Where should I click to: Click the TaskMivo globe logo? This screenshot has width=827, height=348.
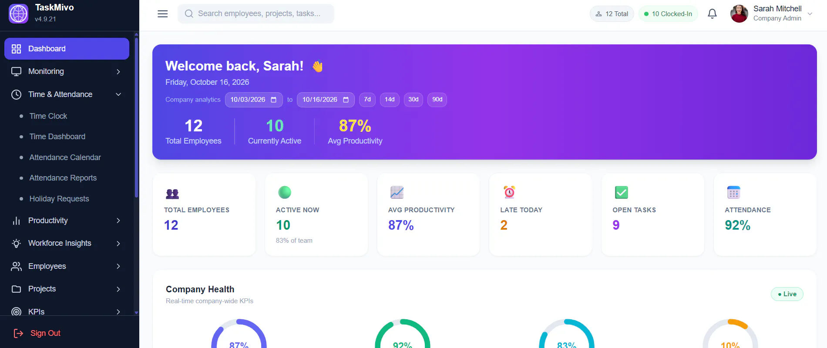[18, 14]
